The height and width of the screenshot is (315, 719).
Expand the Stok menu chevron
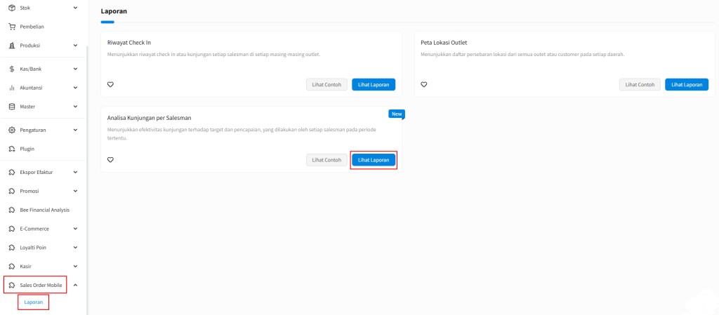click(75, 8)
